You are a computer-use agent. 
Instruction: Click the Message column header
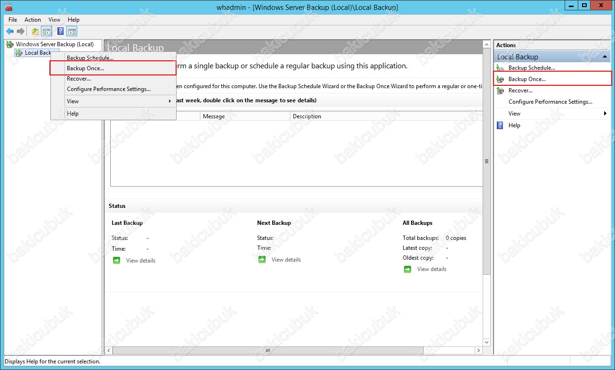coord(245,116)
